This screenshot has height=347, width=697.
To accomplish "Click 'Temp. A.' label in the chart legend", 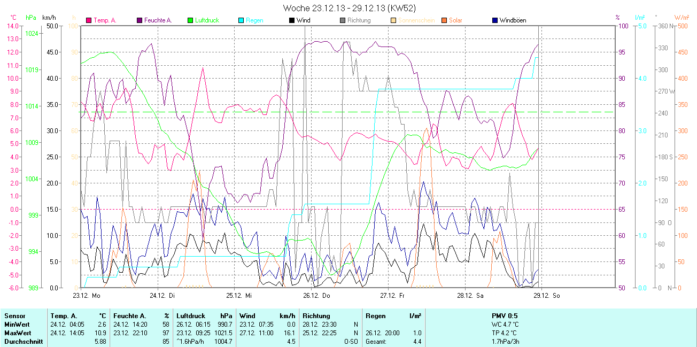I will click(105, 20).
